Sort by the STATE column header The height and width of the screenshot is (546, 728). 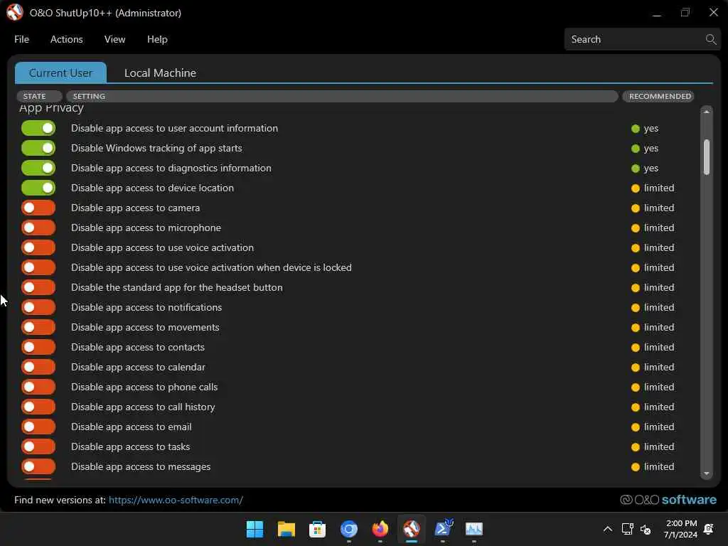coord(39,96)
